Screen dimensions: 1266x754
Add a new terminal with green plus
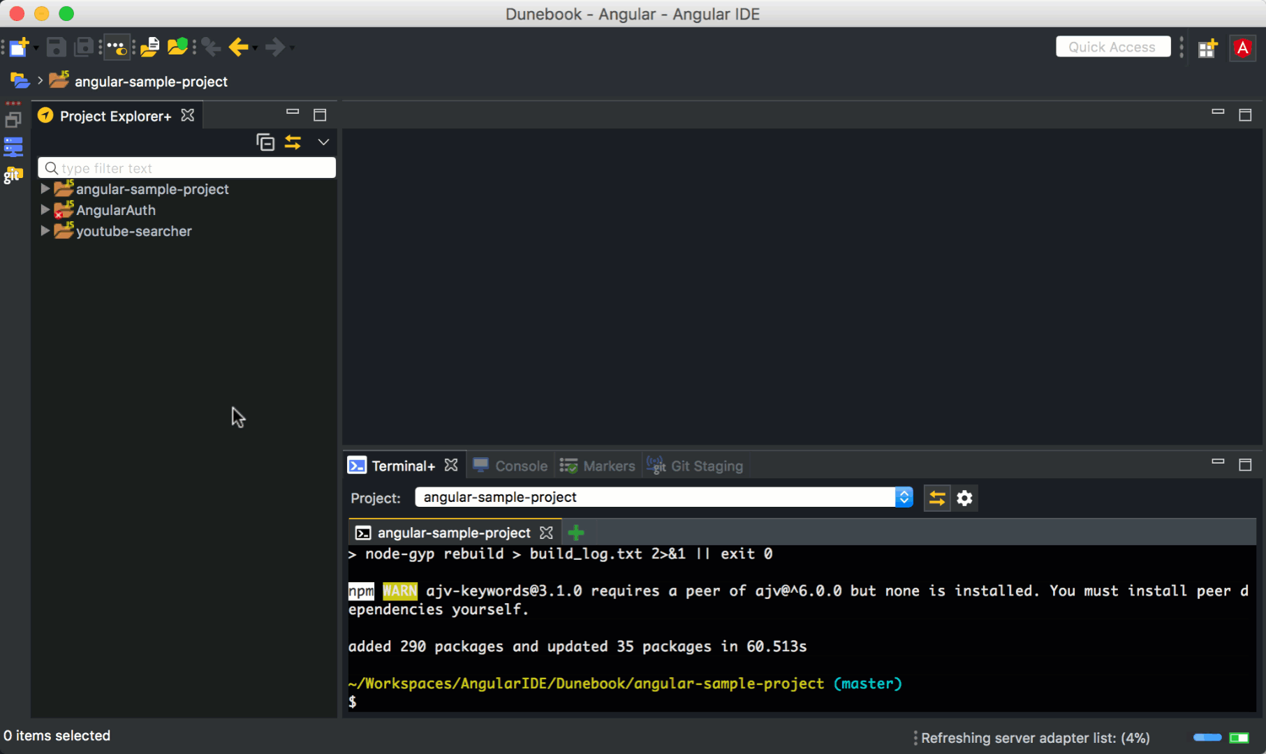point(576,533)
